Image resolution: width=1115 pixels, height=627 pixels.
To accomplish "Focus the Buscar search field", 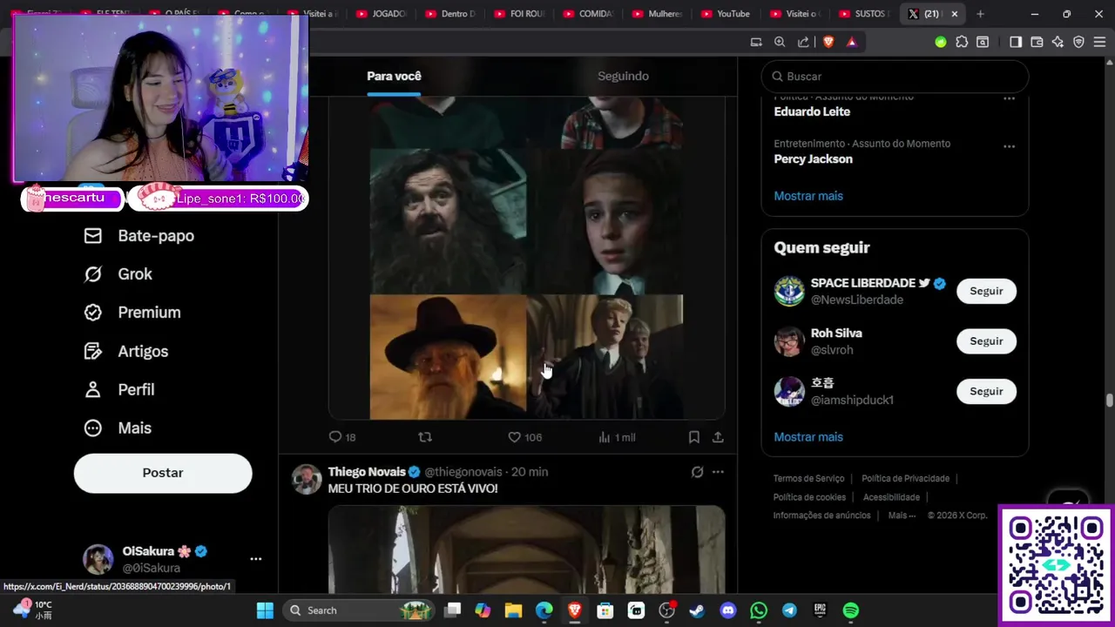I will 895,77.
